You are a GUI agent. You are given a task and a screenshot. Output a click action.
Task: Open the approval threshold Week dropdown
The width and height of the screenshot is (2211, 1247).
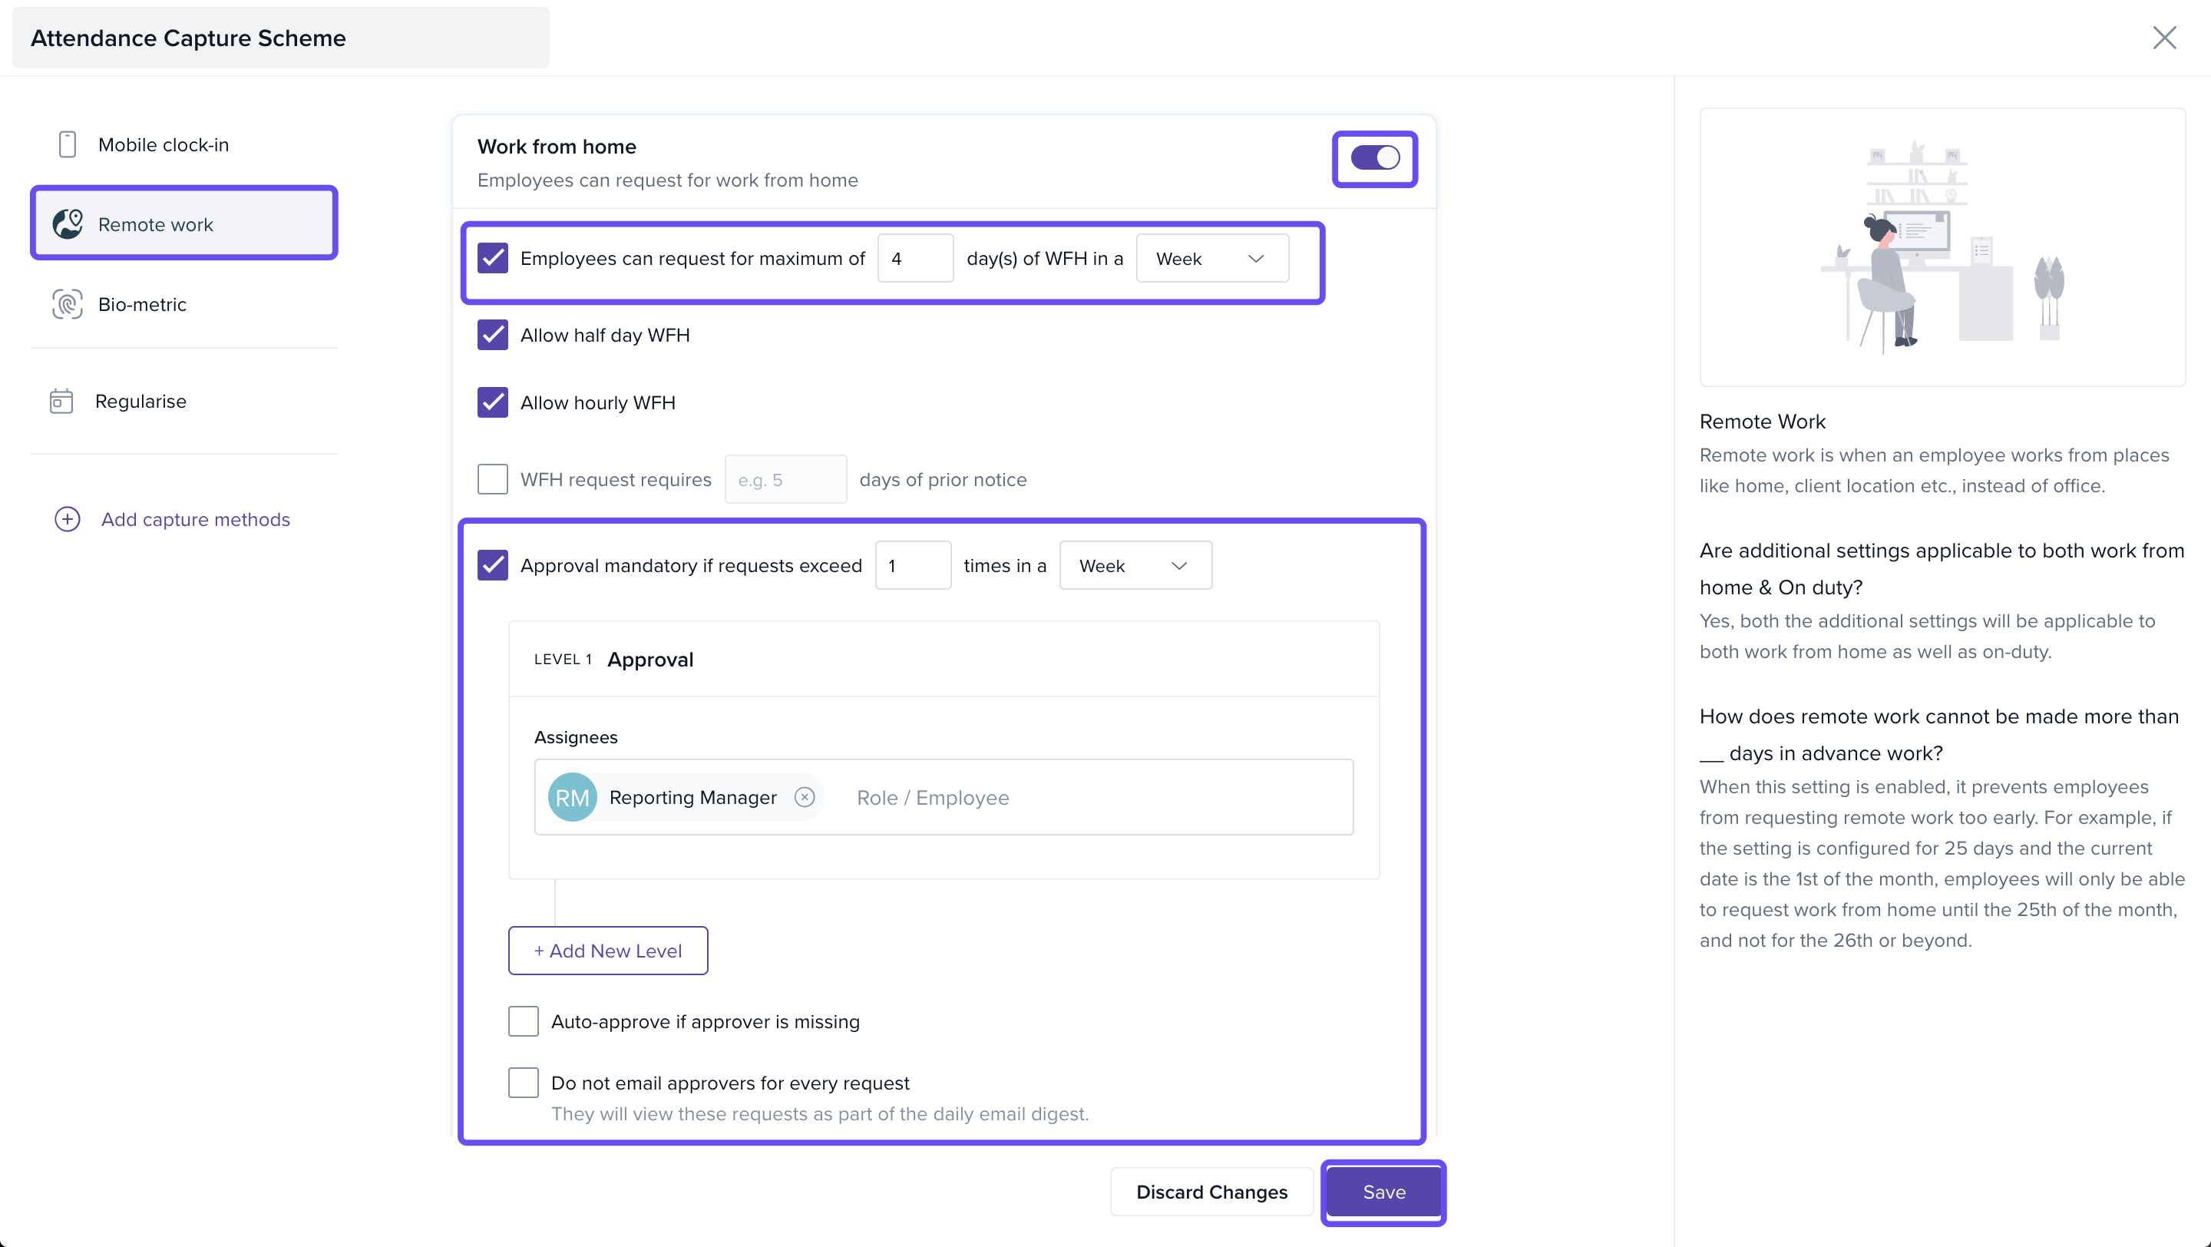click(x=1135, y=566)
